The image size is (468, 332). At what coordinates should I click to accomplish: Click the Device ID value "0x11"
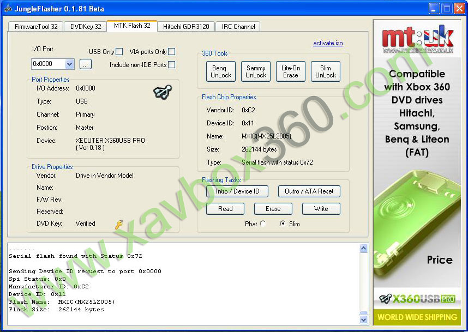[x=248, y=123]
